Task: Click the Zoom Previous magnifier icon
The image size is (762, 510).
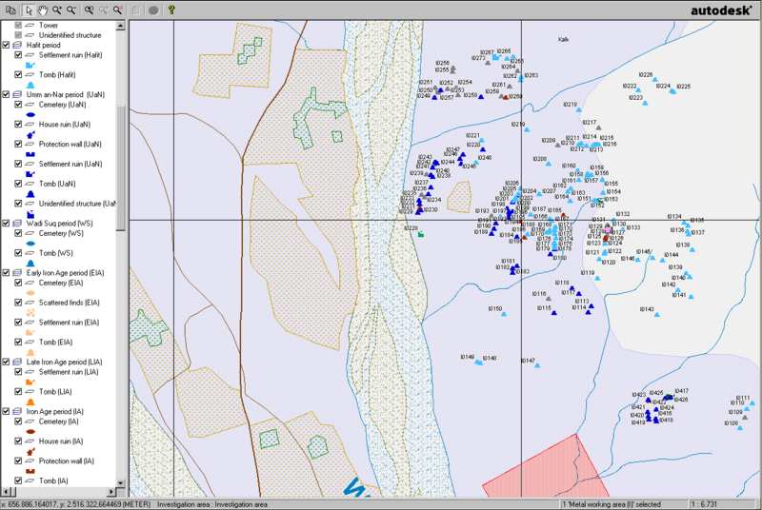Action: pyautogui.click(x=88, y=10)
